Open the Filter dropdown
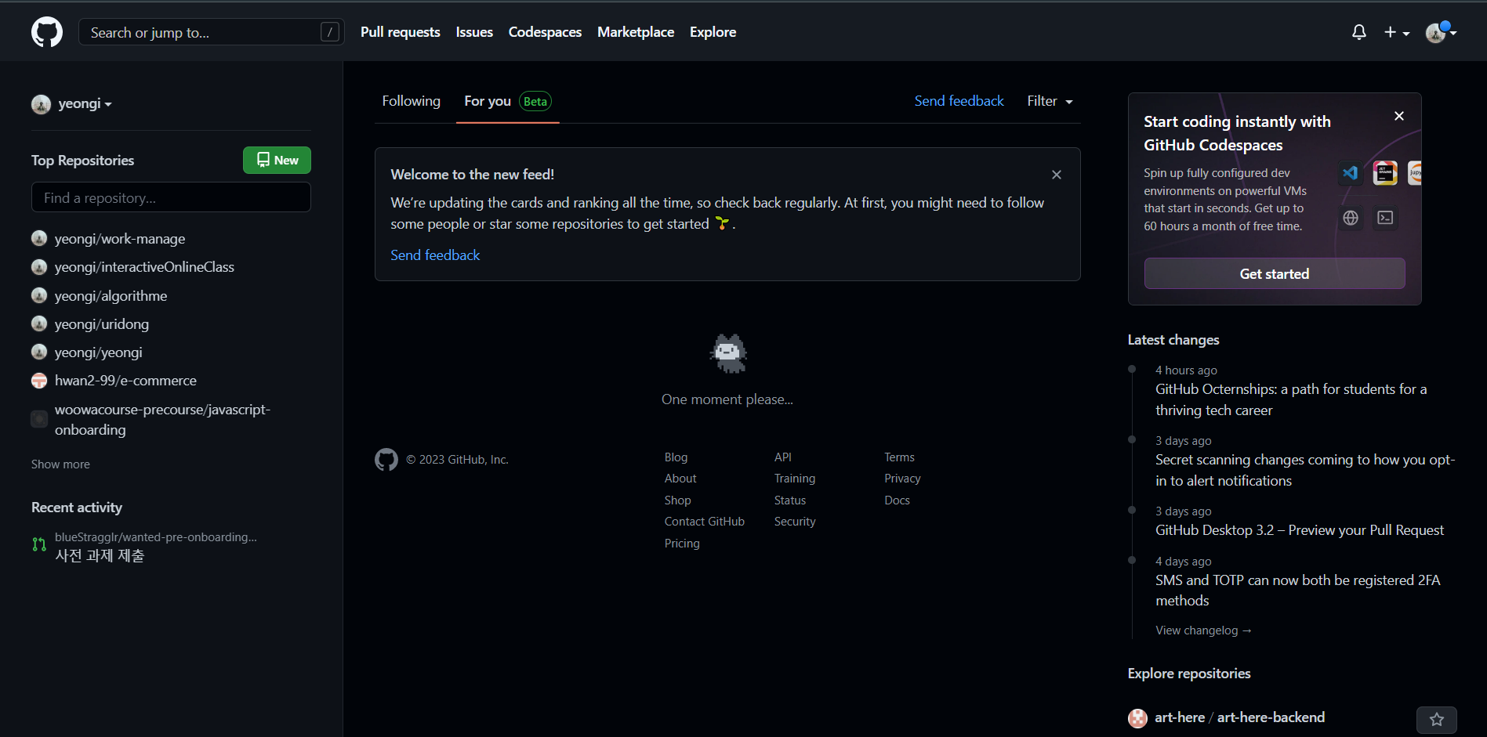 click(1050, 101)
